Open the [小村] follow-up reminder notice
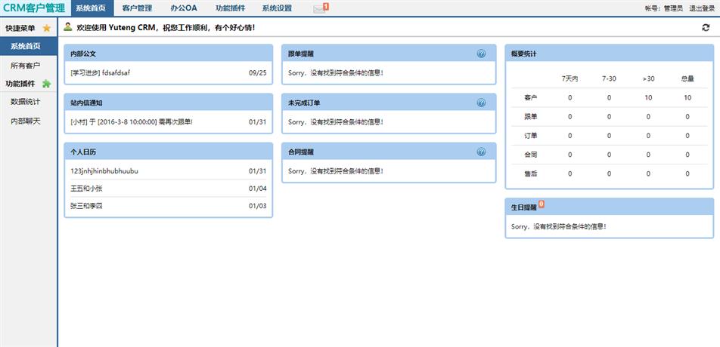 pos(132,121)
